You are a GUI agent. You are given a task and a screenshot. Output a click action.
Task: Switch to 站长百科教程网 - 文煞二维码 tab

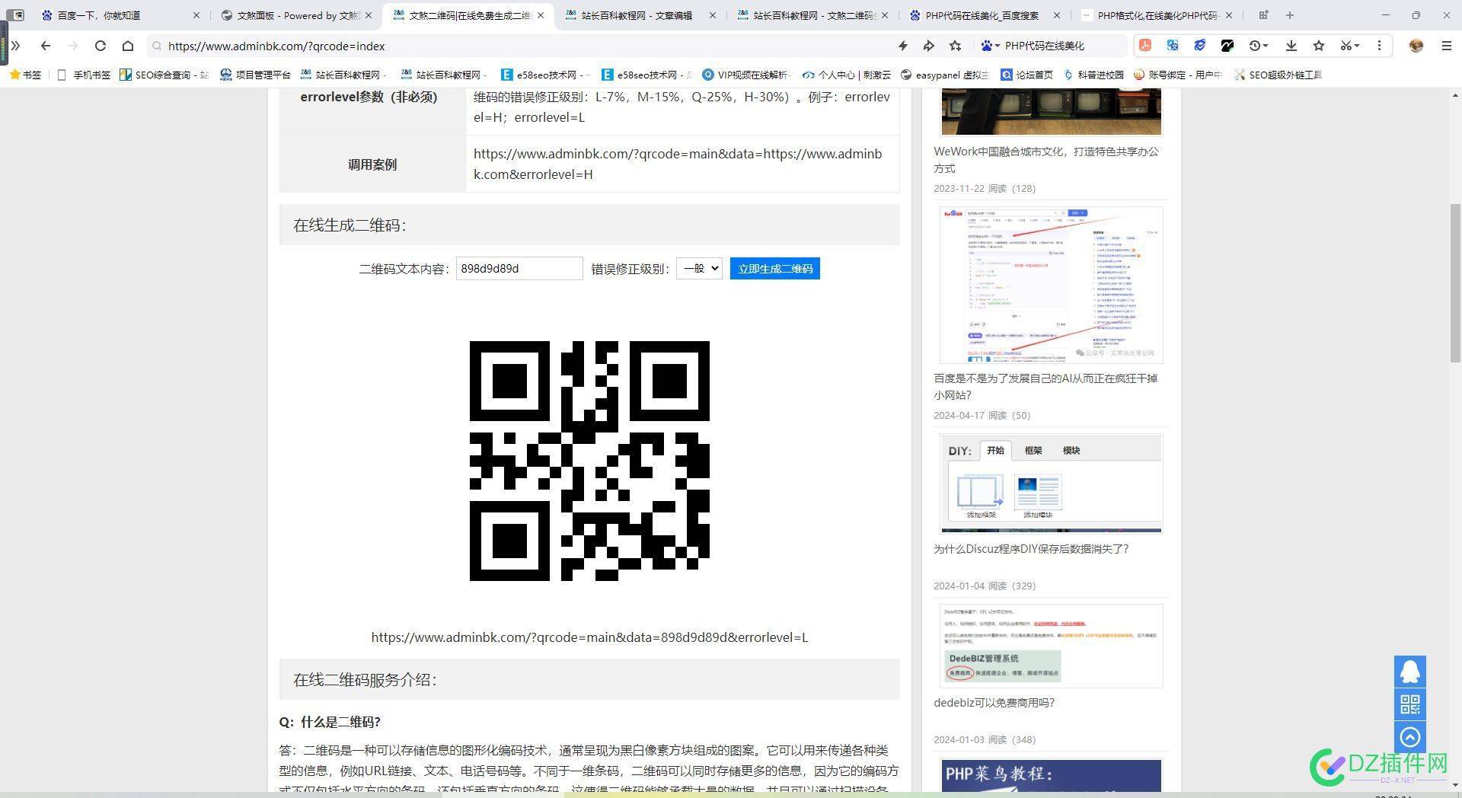pos(813,15)
